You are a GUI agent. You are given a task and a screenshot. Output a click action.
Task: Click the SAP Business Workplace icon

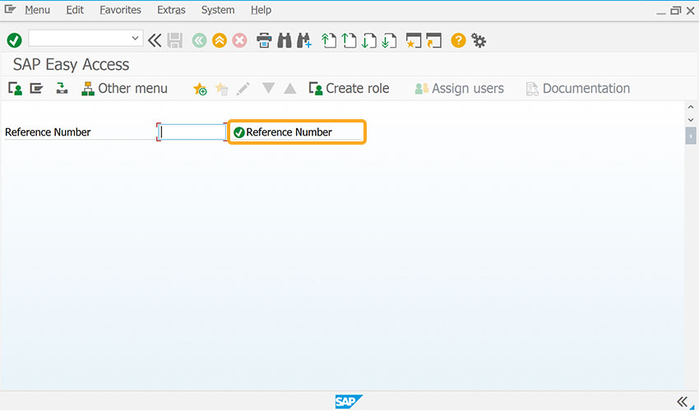[62, 88]
